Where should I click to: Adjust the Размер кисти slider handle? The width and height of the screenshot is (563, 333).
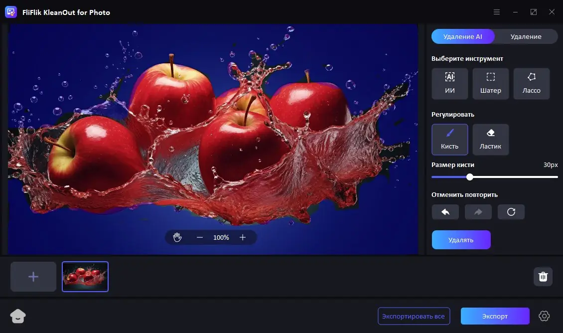470,177
